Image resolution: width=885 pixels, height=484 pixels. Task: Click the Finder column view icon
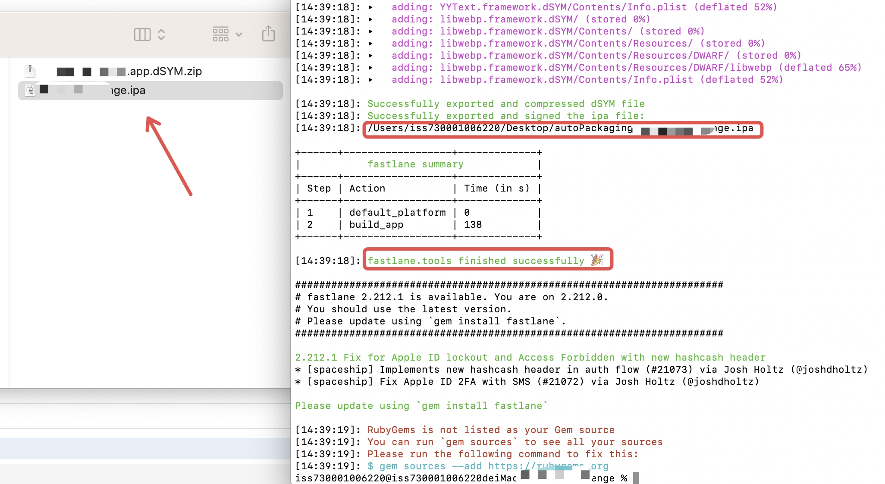(x=142, y=35)
